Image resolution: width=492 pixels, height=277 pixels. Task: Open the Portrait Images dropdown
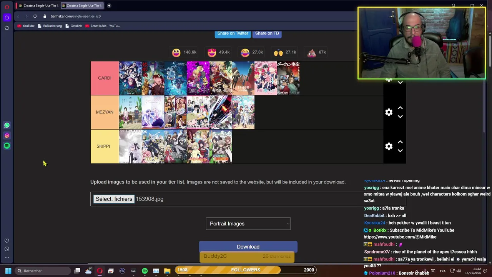pos(248,224)
